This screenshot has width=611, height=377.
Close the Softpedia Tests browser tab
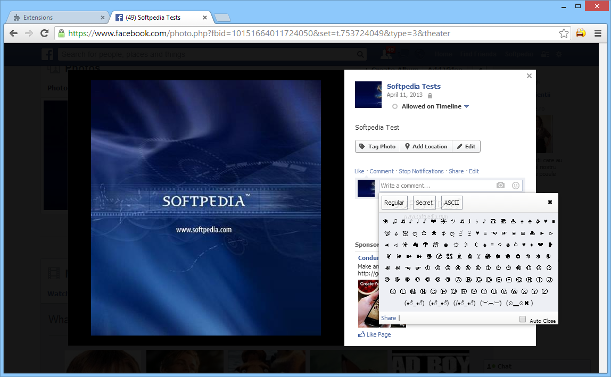[204, 18]
